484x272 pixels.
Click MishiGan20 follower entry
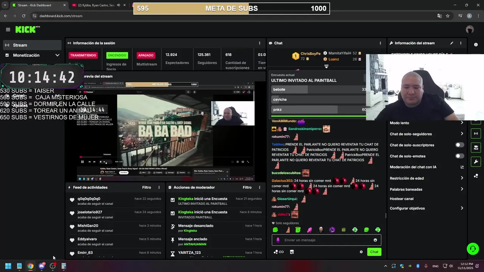point(115,228)
